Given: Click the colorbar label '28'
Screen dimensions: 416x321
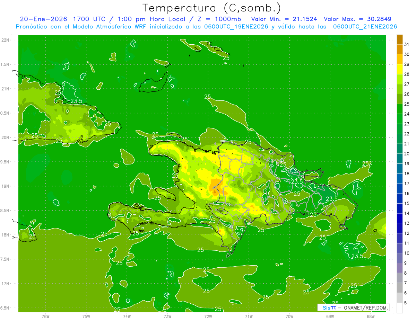Looking at the screenshot, I should [x=407, y=74].
